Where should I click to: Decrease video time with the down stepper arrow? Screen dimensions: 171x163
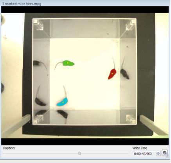158,155
